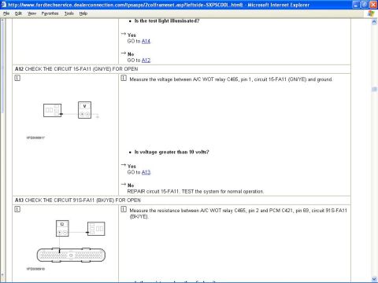378x283 pixels.
Task: Click the A12 voltmeter diagram image
Action: [x=71, y=110]
